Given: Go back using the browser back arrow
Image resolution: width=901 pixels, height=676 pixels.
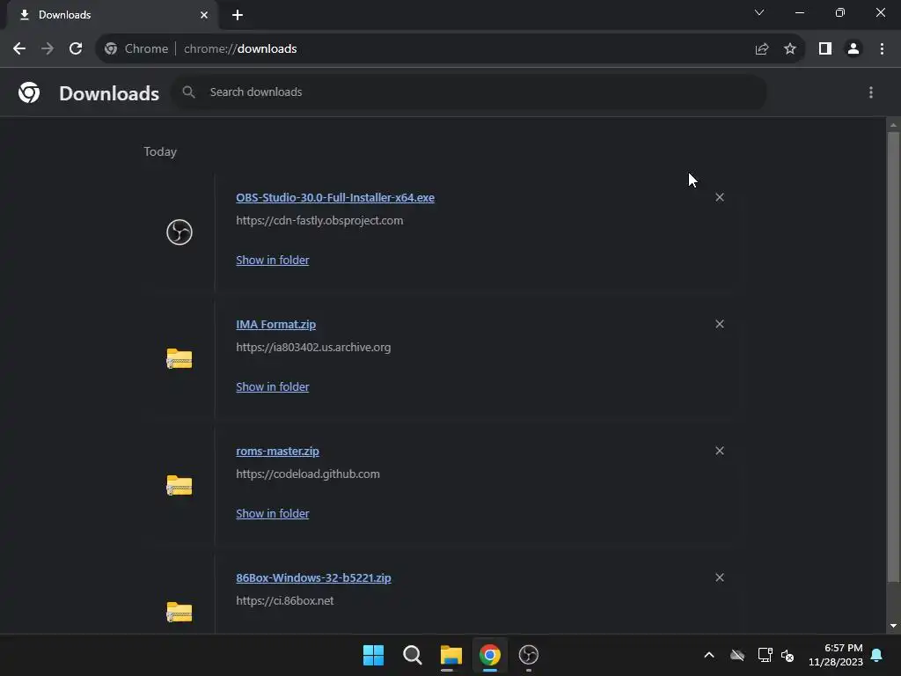Looking at the screenshot, I should point(19,49).
